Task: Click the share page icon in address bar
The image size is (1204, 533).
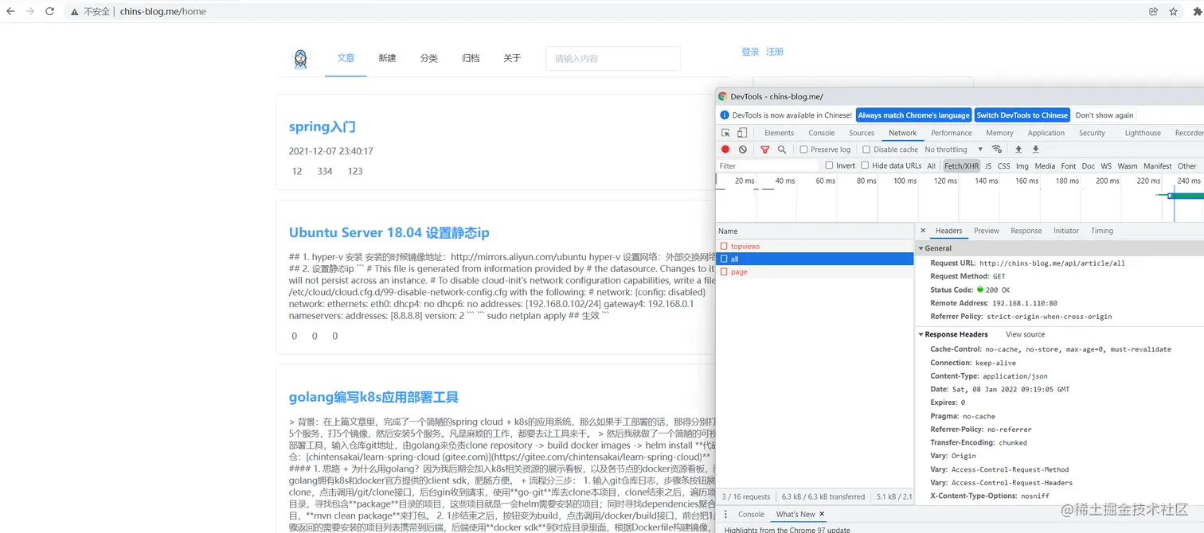Action: pyautogui.click(x=1153, y=12)
